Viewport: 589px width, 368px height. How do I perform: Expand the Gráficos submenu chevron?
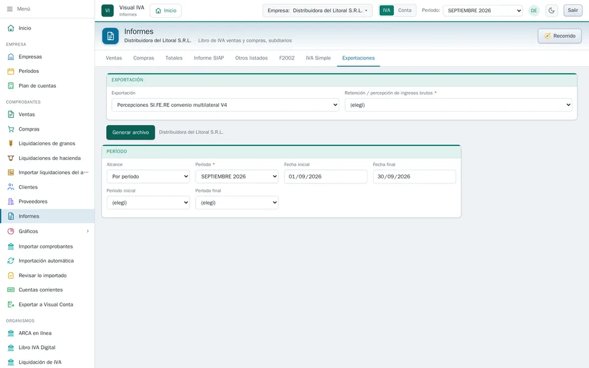[x=88, y=231]
